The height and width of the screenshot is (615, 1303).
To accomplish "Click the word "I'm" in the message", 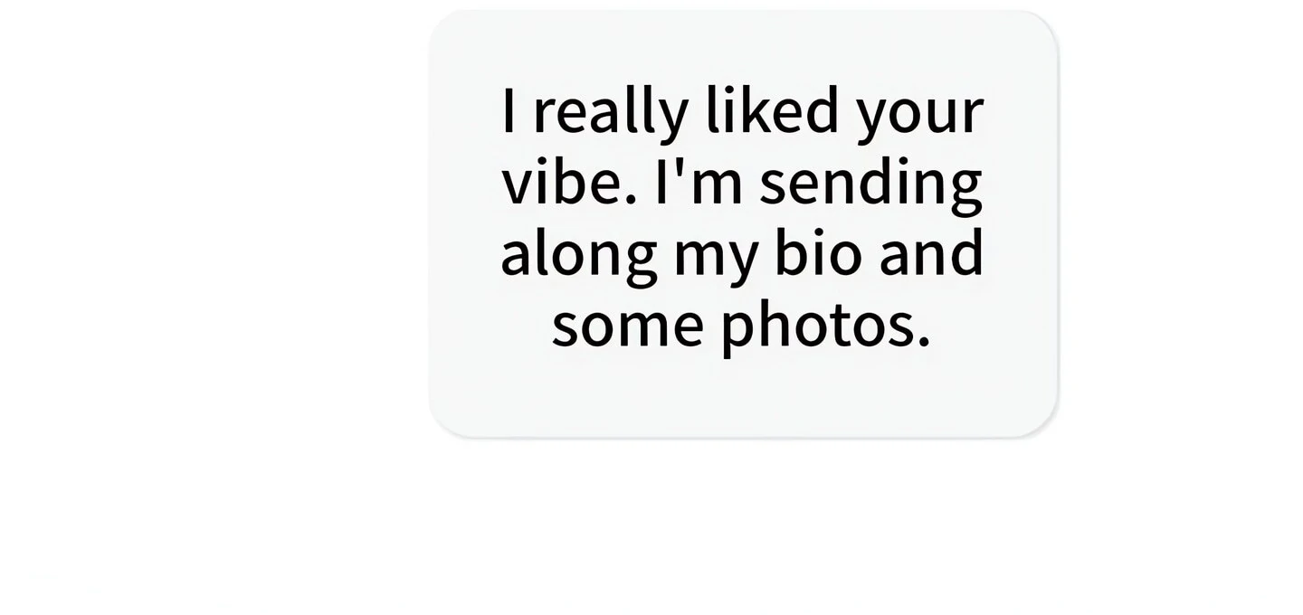I will click(x=698, y=182).
